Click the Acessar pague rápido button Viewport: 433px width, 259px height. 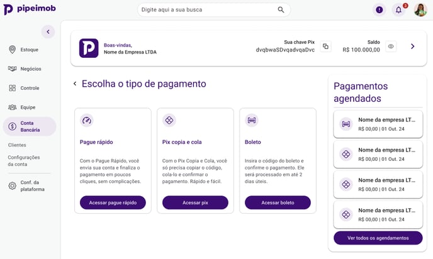click(113, 202)
